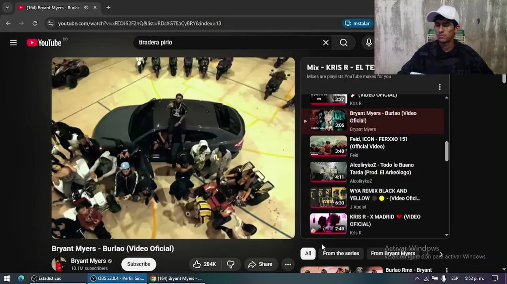Open Microsoft Edge from taskbar
Viewport: 507px width, 284px height.
(x=21, y=278)
